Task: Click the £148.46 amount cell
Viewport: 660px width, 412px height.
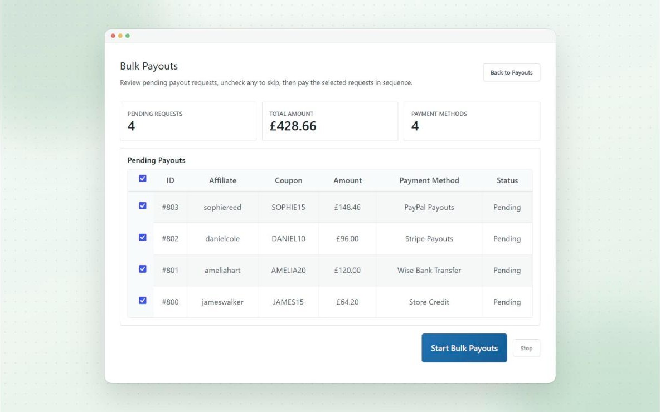Action: (347, 207)
